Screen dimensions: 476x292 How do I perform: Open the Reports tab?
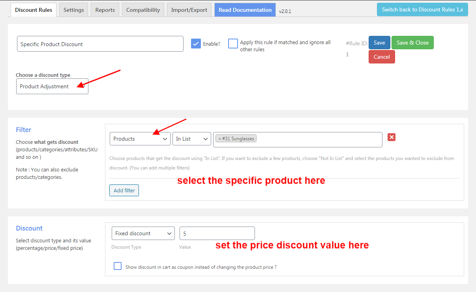pyautogui.click(x=105, y=9)
